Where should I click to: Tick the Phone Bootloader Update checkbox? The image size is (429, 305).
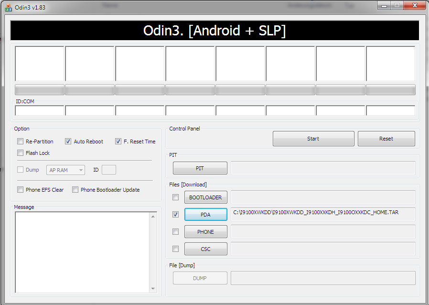click(75, 190)
